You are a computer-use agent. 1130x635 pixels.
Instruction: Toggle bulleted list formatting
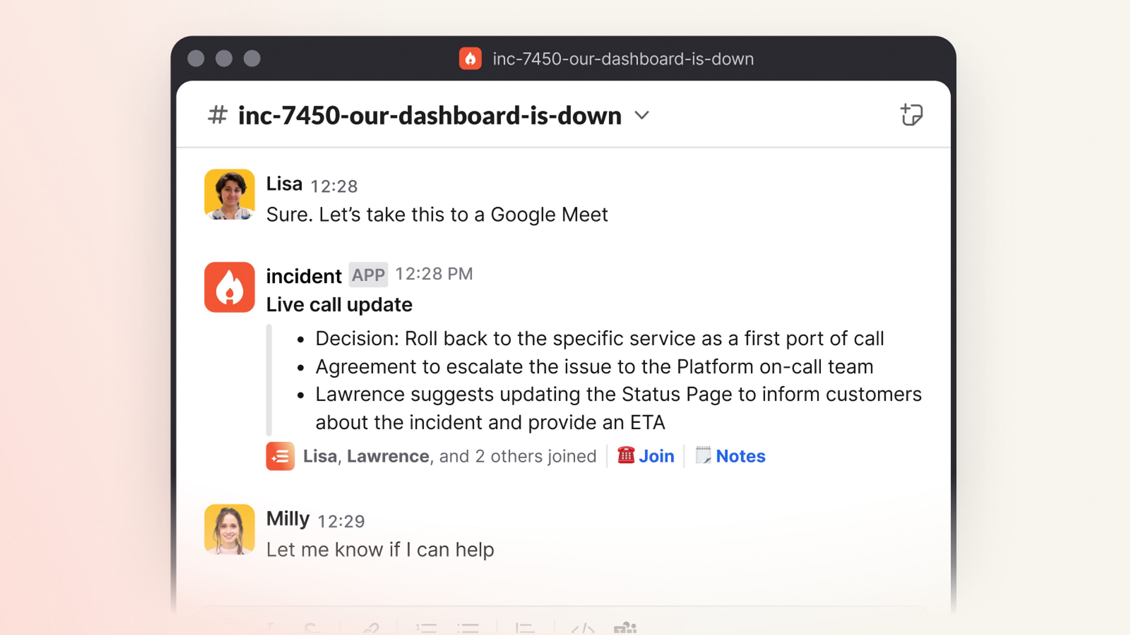[468, 628]
